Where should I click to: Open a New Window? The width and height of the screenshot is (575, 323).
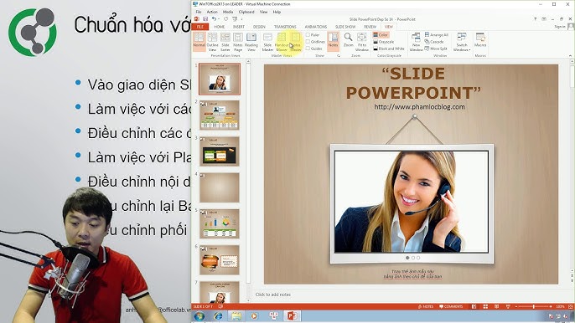point(416,42)
